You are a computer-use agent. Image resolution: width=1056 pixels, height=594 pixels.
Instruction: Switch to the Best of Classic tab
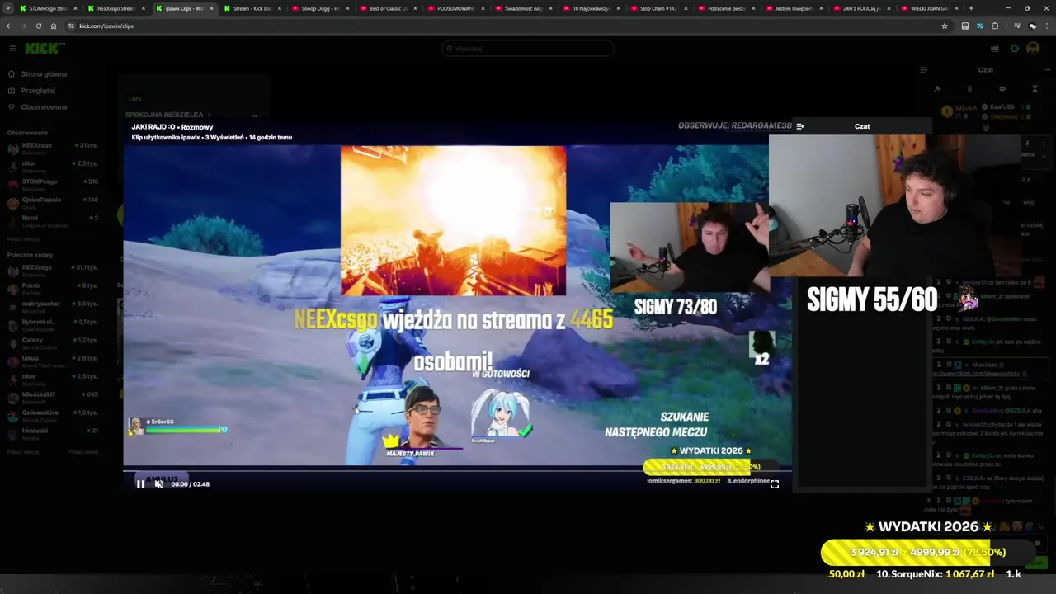click(x=388, y=8)
